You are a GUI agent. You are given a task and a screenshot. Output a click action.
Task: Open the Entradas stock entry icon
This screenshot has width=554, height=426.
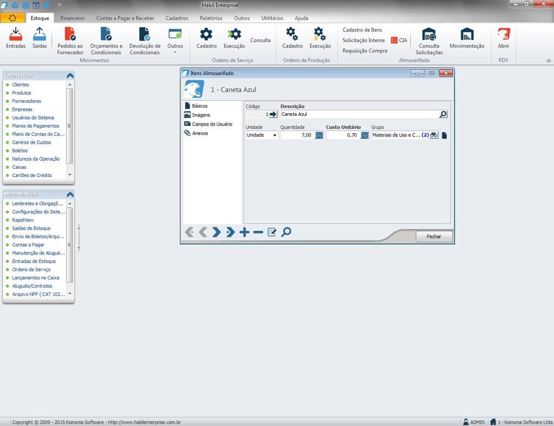tap(16, 38)
